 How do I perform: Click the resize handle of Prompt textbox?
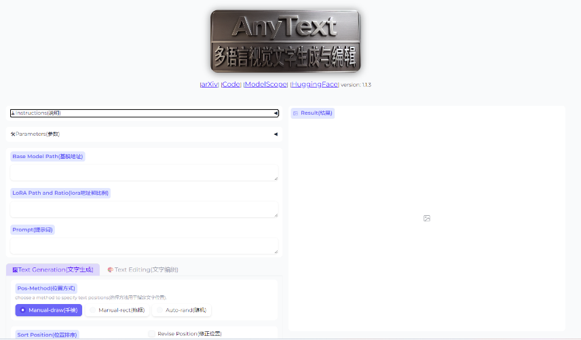click(276, 251)
